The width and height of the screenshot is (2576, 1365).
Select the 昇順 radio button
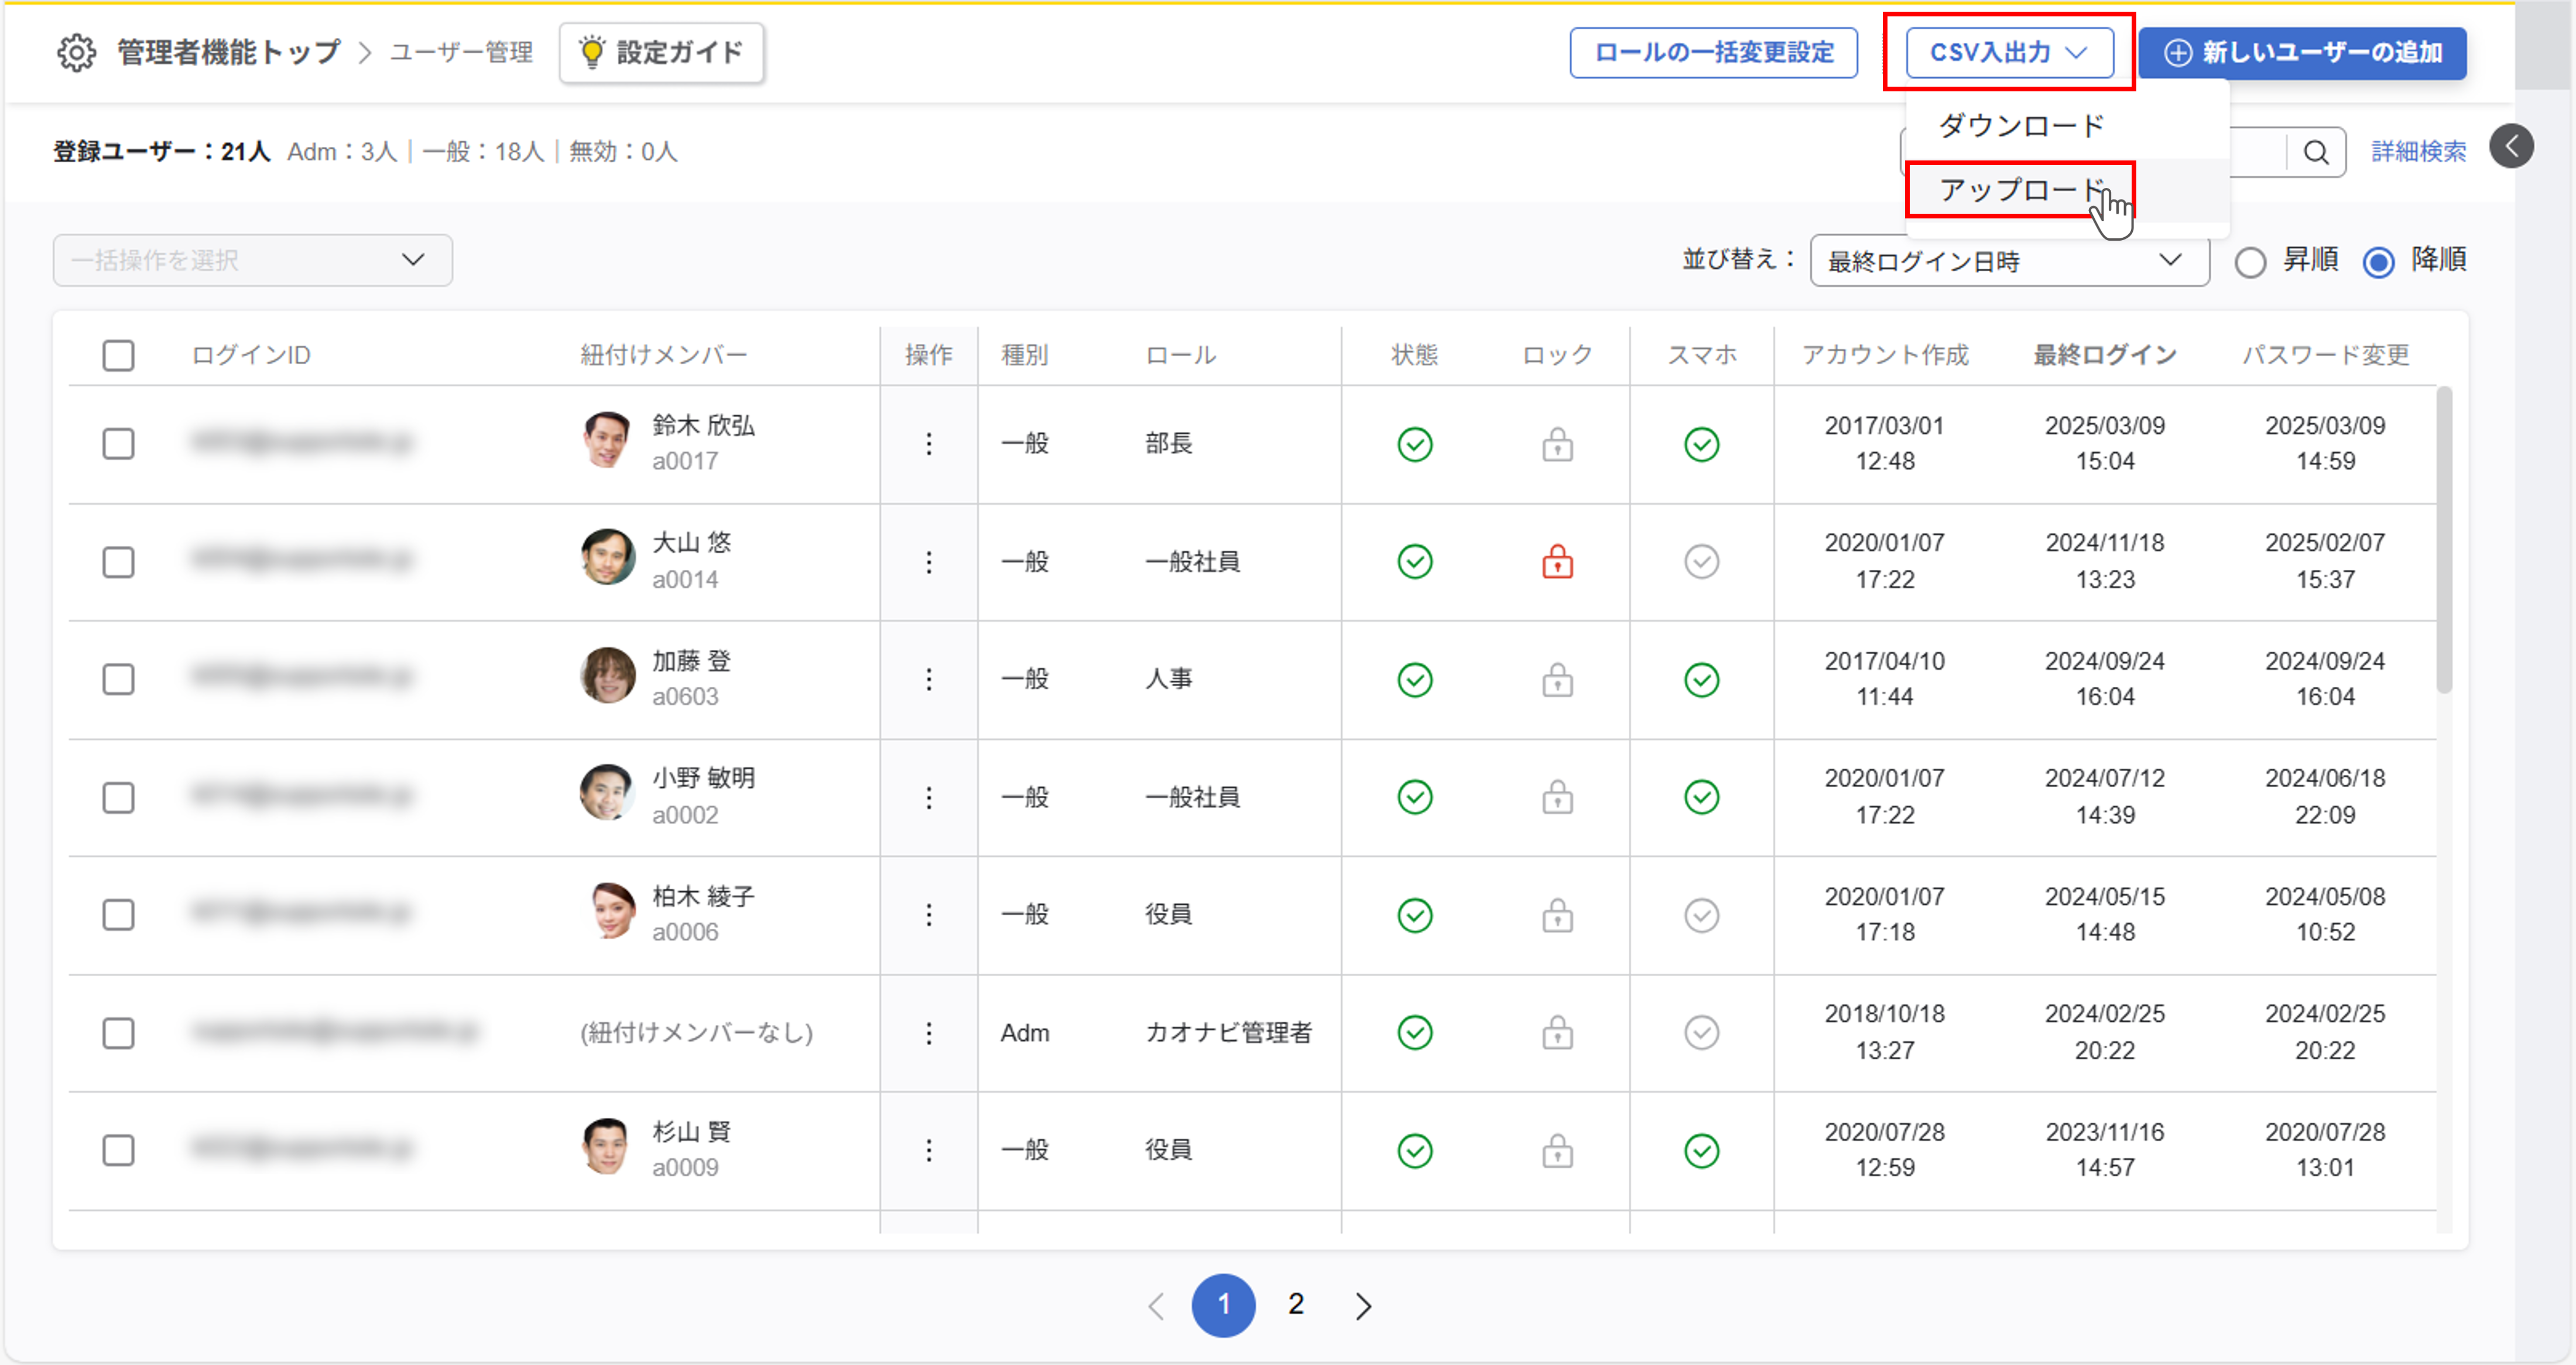click(2250, 262)
